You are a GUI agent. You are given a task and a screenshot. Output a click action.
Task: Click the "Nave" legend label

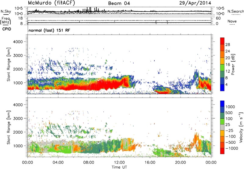coord(232,21)
